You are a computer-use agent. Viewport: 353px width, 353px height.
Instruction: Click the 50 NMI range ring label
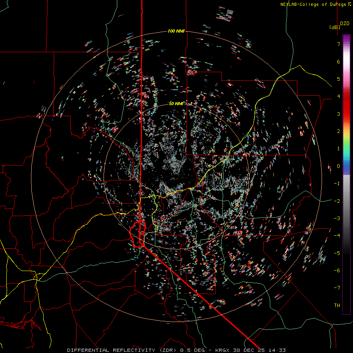[176, 104]
